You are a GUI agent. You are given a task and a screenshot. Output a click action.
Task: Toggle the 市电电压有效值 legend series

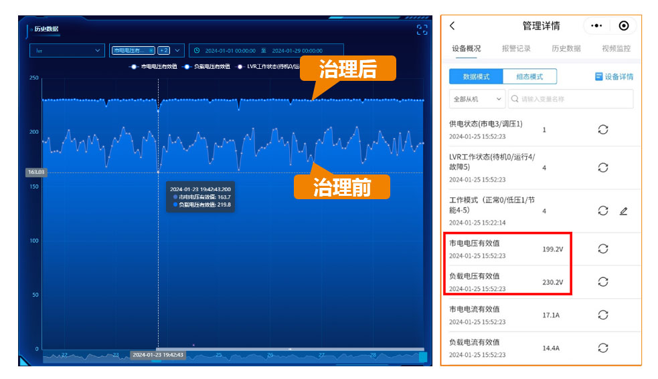[x=153, y=67]
